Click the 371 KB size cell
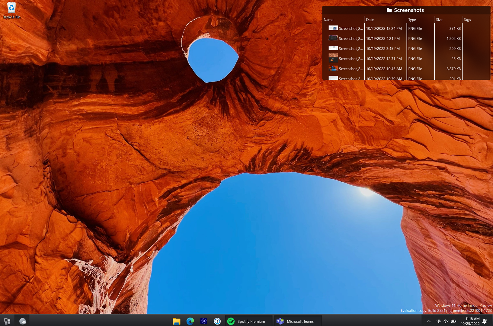The height and width of the screenshot is (326, 493). tap(455, 28)
